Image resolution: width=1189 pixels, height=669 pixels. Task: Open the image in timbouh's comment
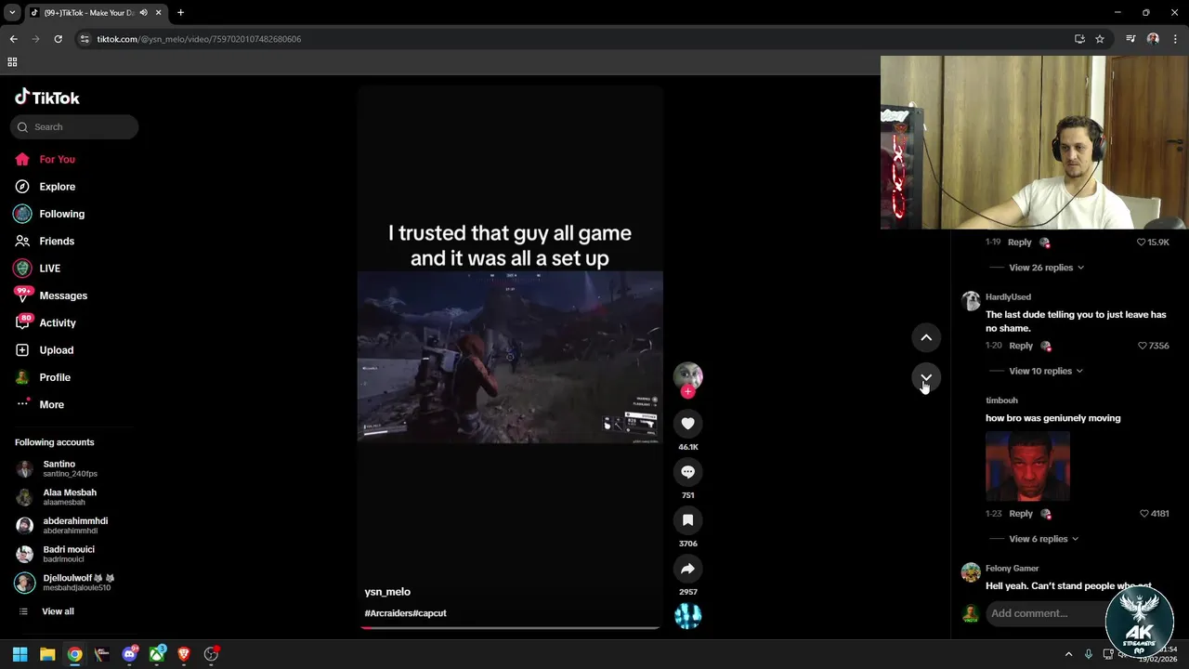coord(1027,466)
